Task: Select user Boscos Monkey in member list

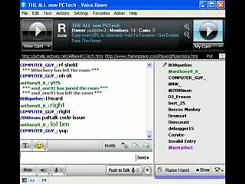Action: (184, 110)
